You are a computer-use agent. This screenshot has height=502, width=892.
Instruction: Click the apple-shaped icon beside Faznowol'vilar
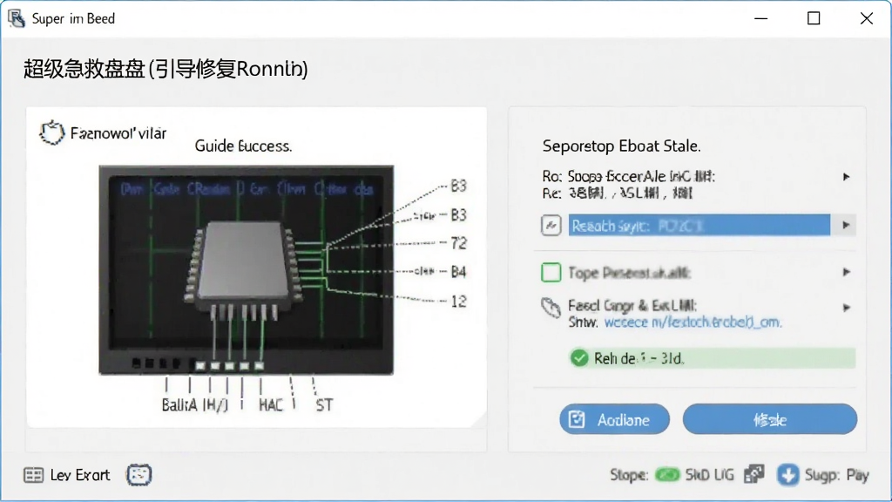point(51,132)
